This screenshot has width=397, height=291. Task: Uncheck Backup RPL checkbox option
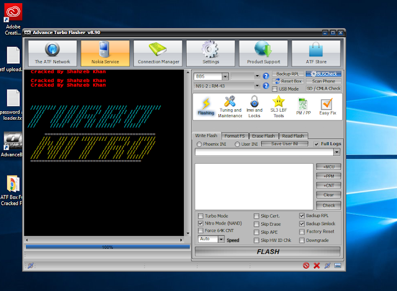click(301, 215)
